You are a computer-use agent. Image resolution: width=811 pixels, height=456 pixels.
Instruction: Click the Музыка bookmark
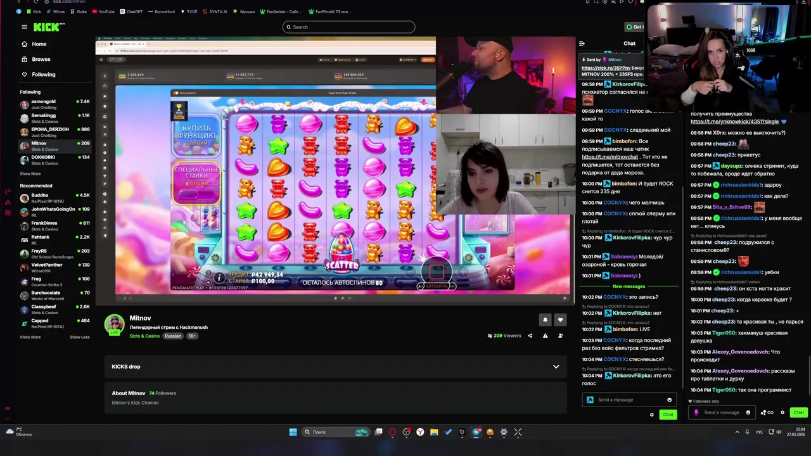[x=244, y=11]
